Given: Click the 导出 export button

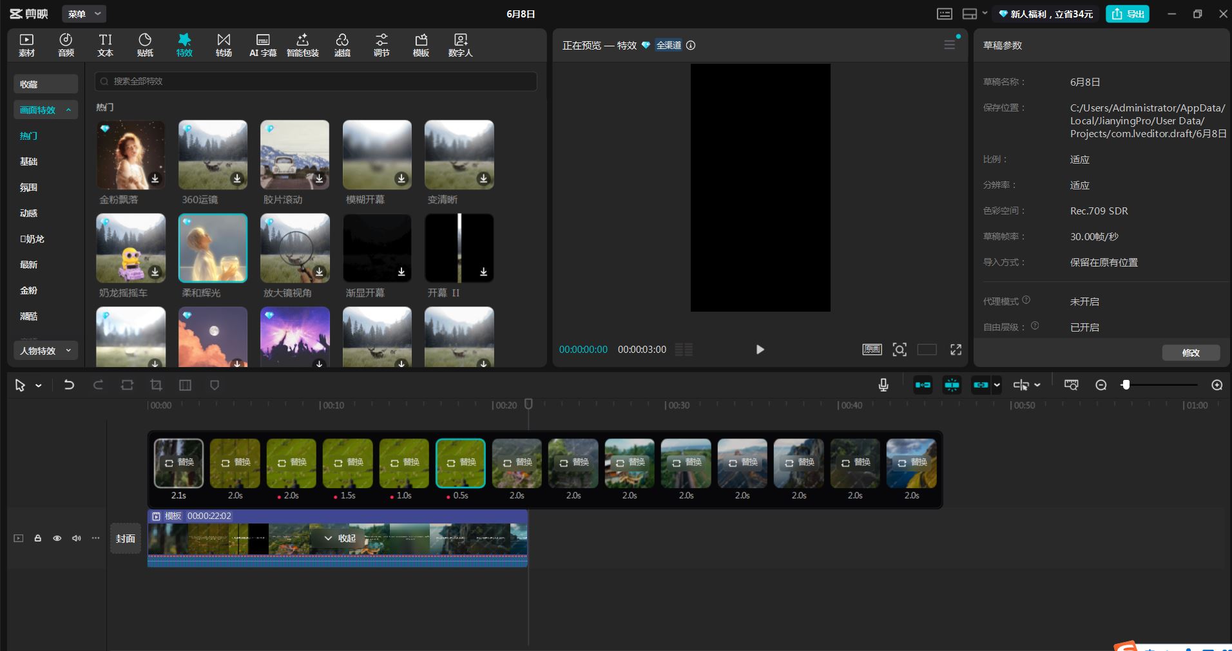Looking at the screenshot, I should (1128, 14).
